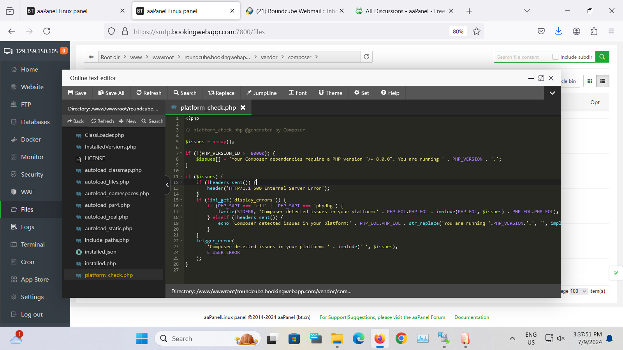623x350 pixels.
Task: Open JumpLine in editor toolbar
Action: [261, 93]
